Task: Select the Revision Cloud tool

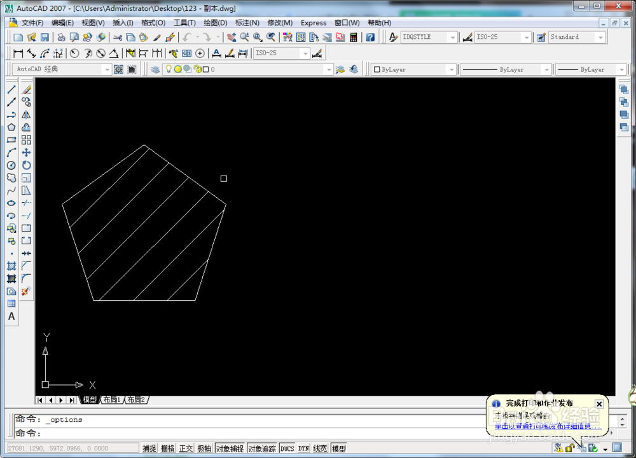Action: click(x=11, y=177)
